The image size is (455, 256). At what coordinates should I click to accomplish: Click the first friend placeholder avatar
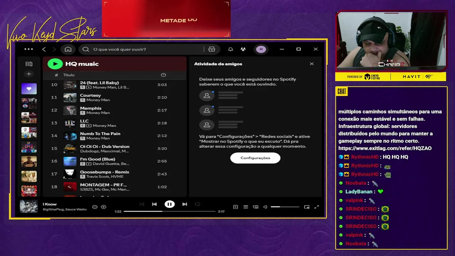(x=207, y=96)
